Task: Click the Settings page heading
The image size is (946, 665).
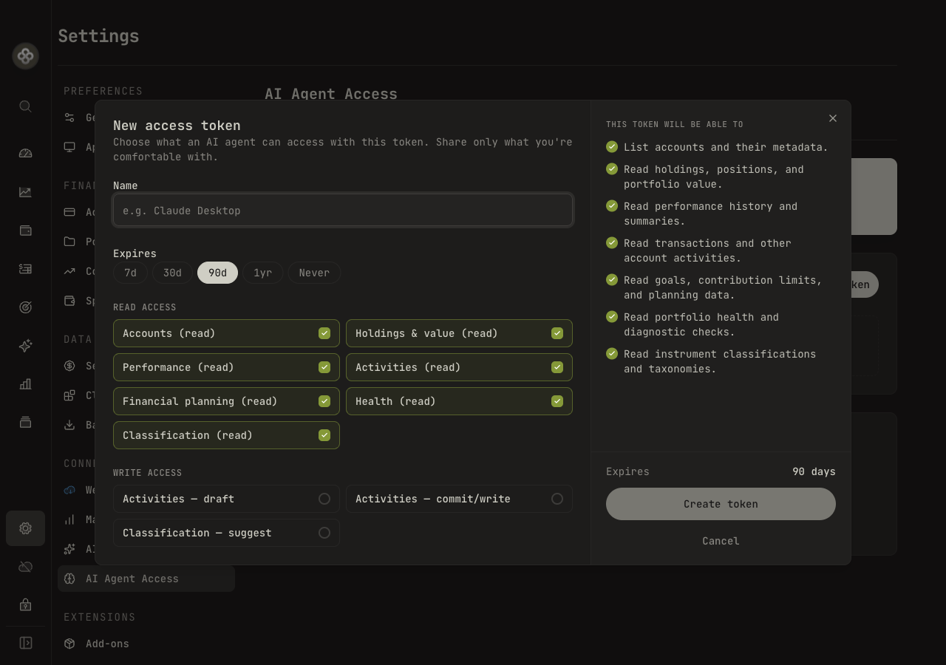Action: click(x=98, y=36)
